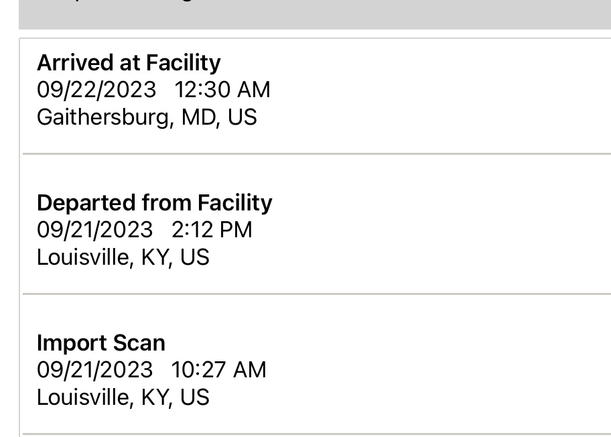
Task: Click the gray header bar at top
Action: click(x=315, y=15)
